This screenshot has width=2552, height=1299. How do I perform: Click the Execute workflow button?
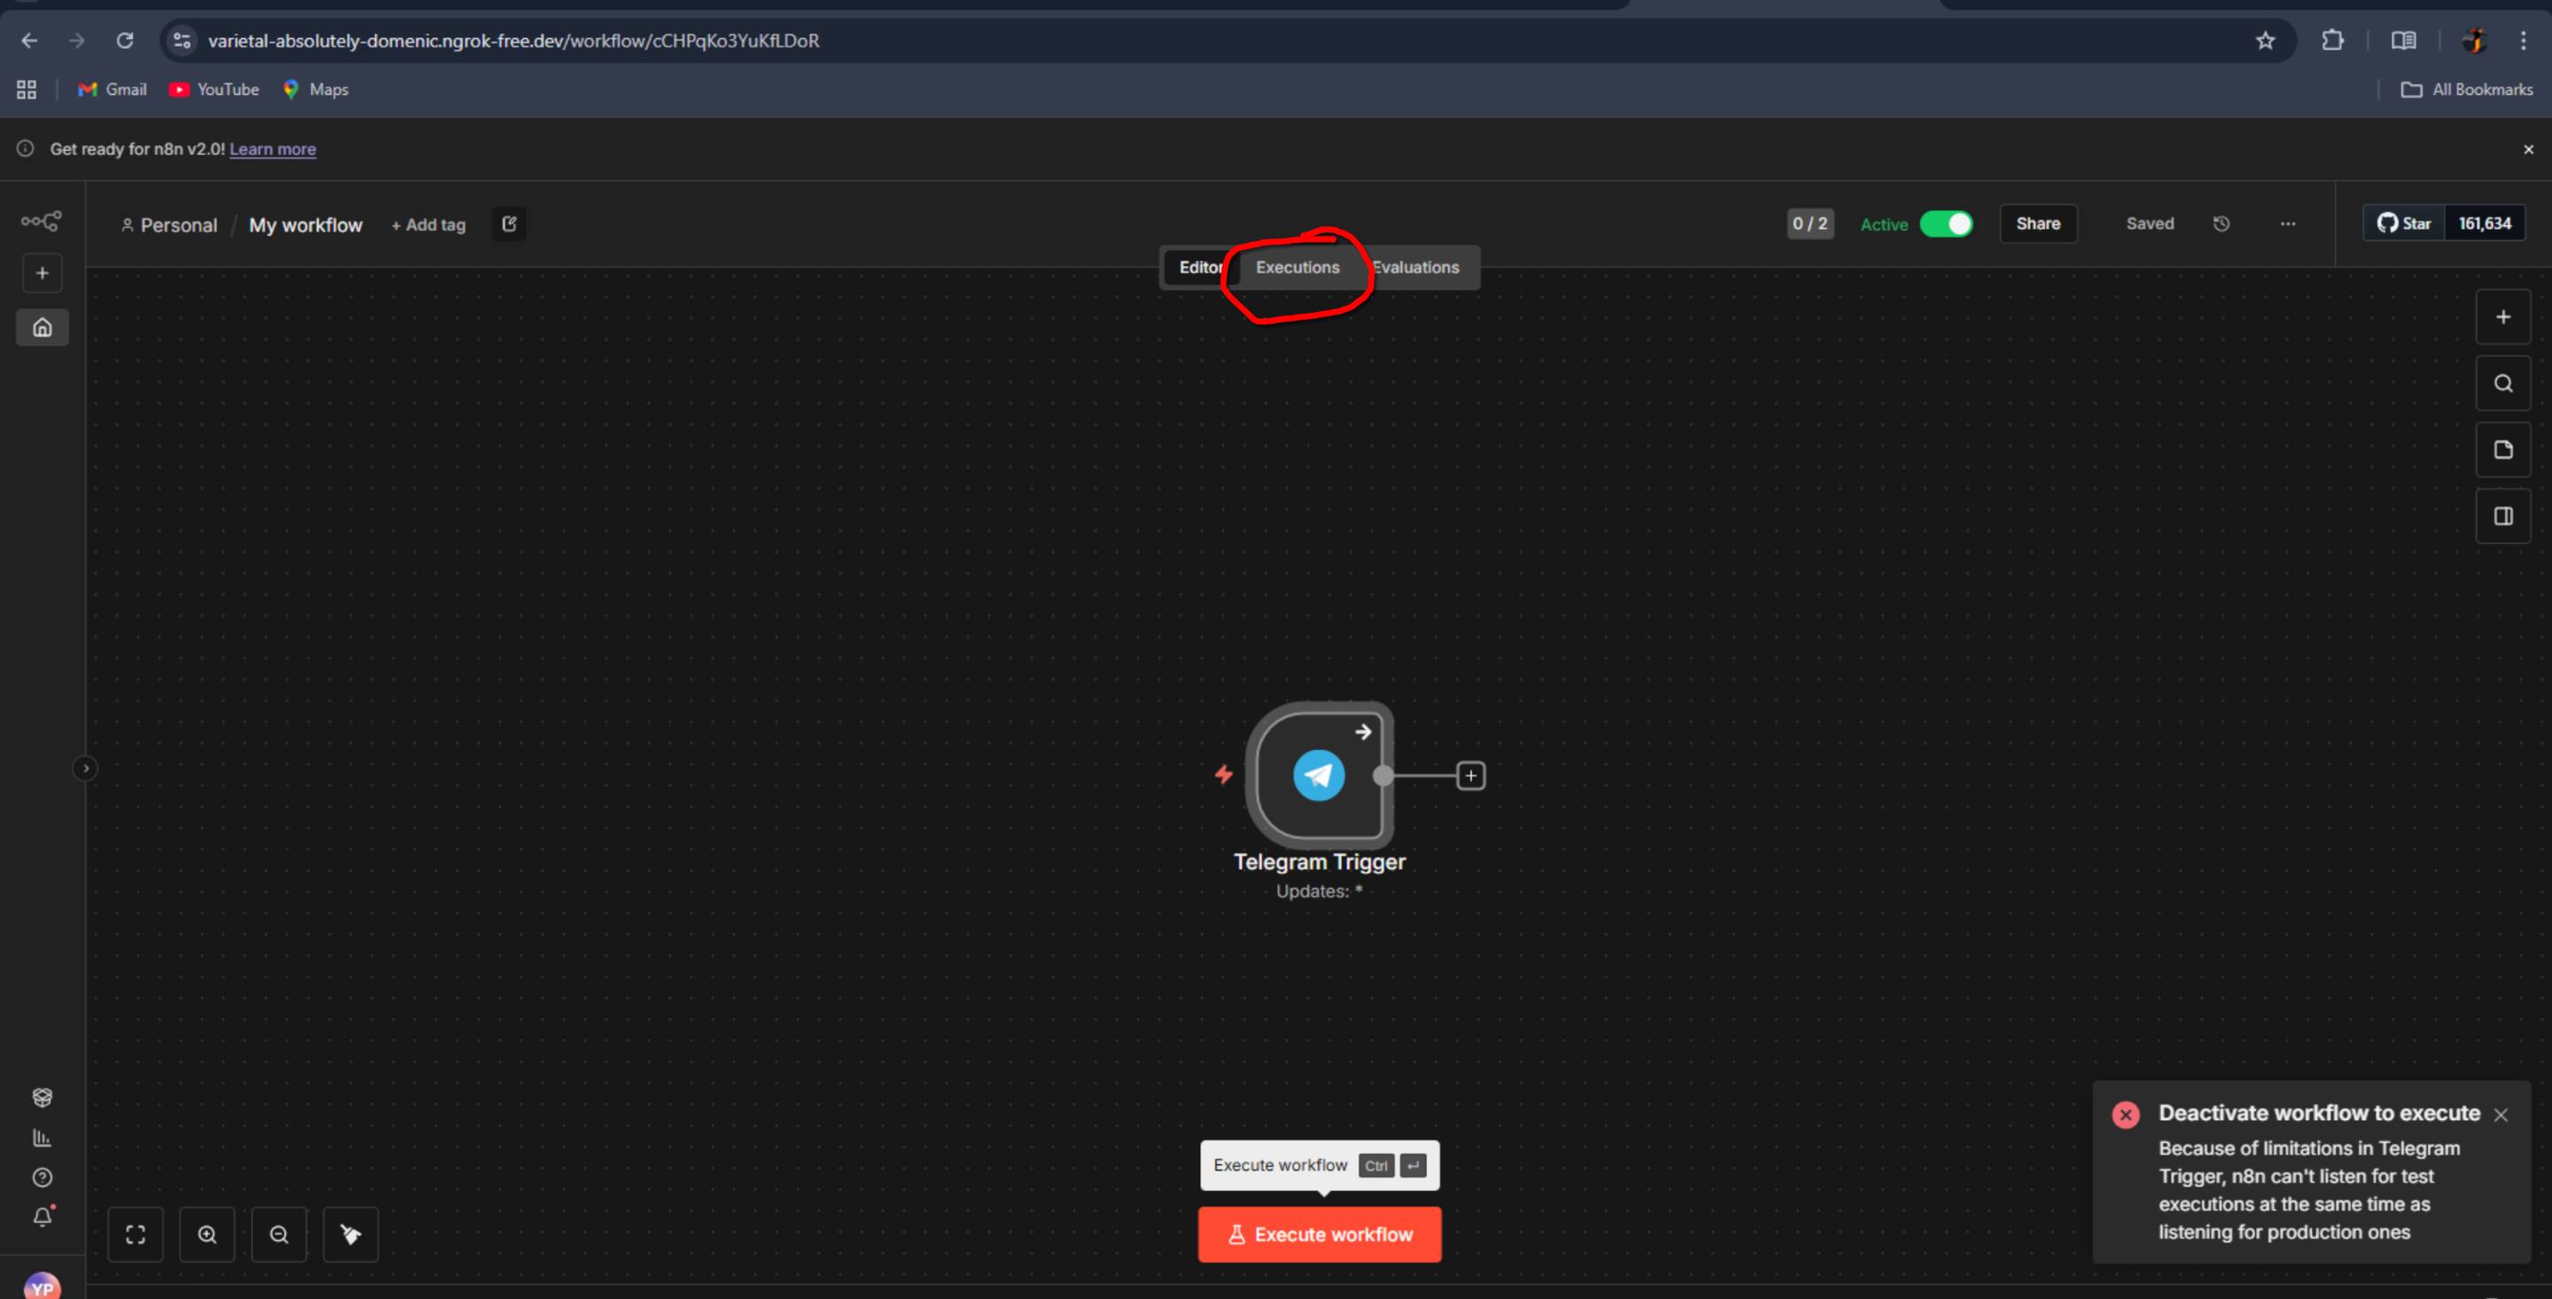coord(1319,1234)
